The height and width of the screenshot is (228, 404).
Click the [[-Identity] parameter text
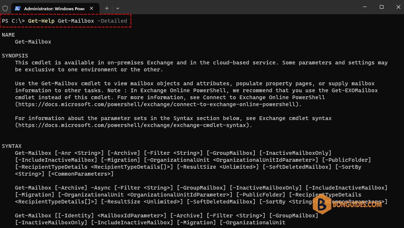click(74, 216)
